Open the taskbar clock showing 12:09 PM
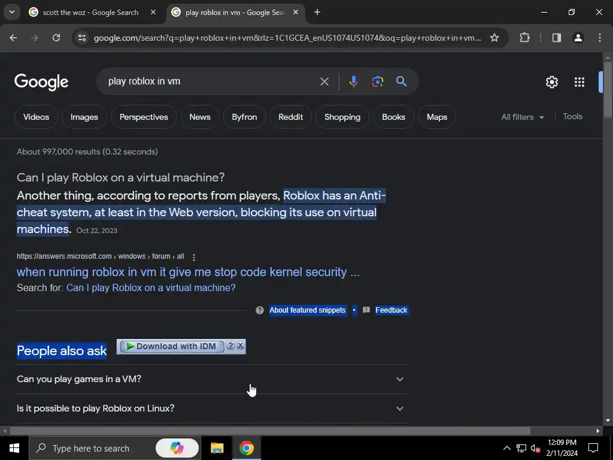Screen dimensions: 613x460 [x=562, y=448]
